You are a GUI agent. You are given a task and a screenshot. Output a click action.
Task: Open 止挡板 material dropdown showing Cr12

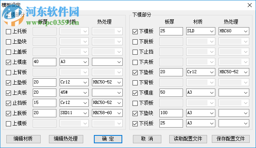74,103
